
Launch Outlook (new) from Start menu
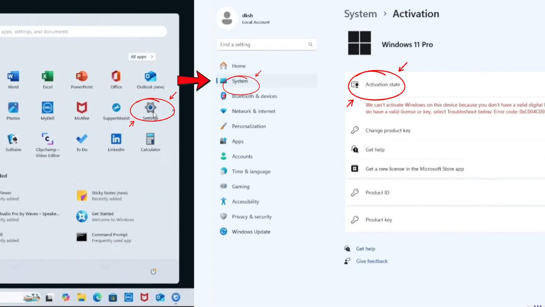click(150, 80)
